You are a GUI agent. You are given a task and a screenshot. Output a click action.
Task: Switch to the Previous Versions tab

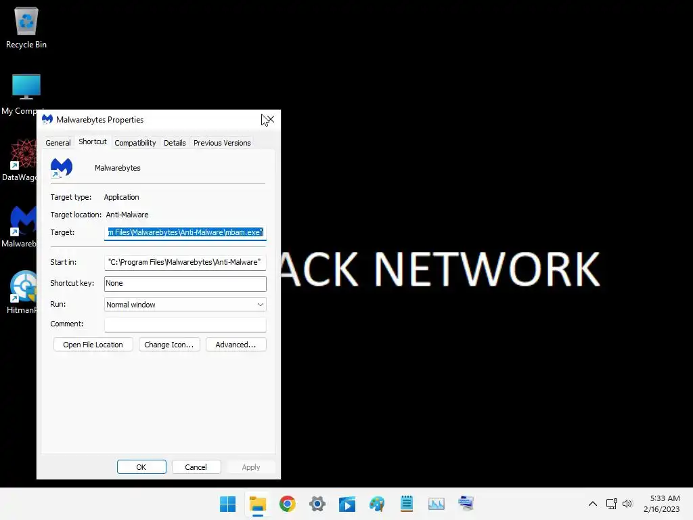[x=222, y=143]
